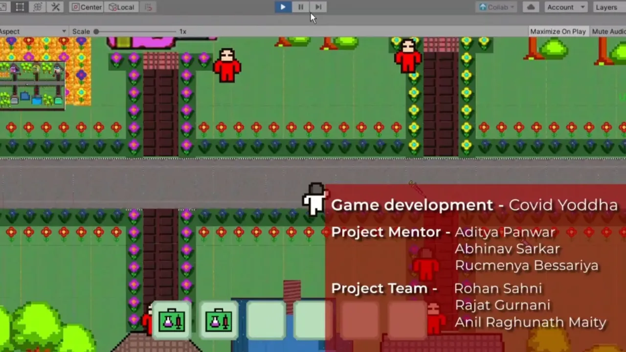This screenshot has width=626, height=352.
Task: Click the first potion inventory slot
Action: (x=172, y=321)
